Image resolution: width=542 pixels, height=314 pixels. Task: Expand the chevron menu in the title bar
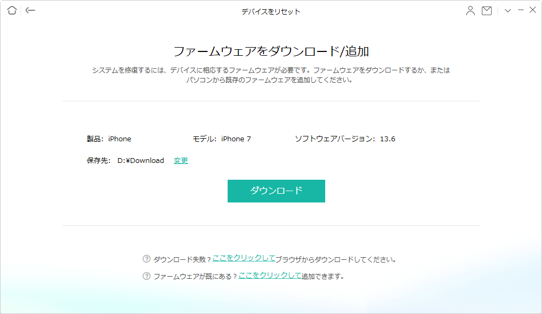pos(507,9)
